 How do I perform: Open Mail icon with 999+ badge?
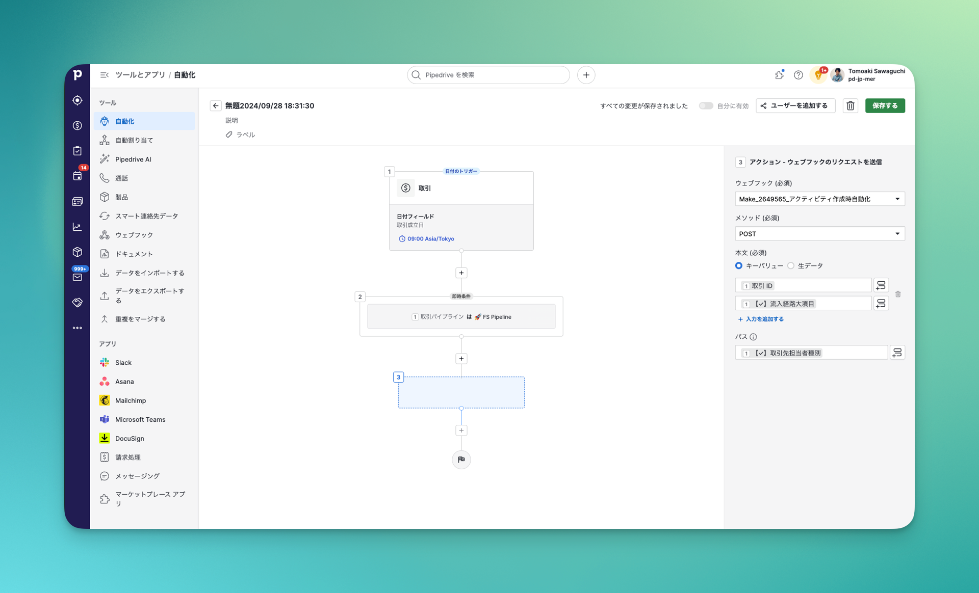pyautogui.click(x=78, y=277)
